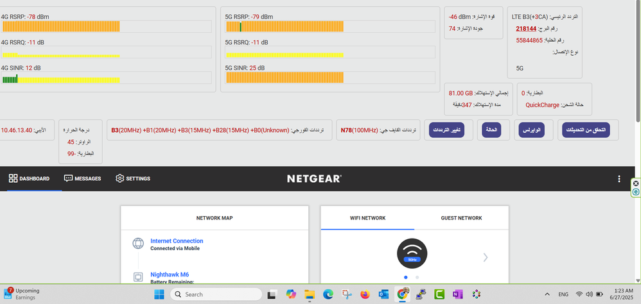Open the three-dot more options menu
Image resolution: width=641 pixels, height=304 pixels.
pos(619,179)
